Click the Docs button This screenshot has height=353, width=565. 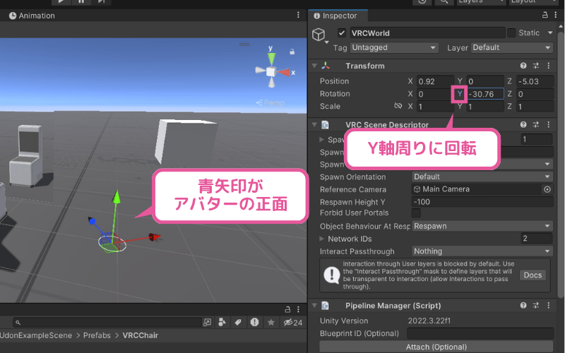pos(533,275)
